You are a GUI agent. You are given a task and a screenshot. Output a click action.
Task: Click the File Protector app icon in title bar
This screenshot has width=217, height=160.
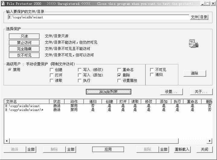point(3,3)
